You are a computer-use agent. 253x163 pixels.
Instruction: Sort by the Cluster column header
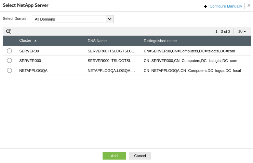pos(25,40)
